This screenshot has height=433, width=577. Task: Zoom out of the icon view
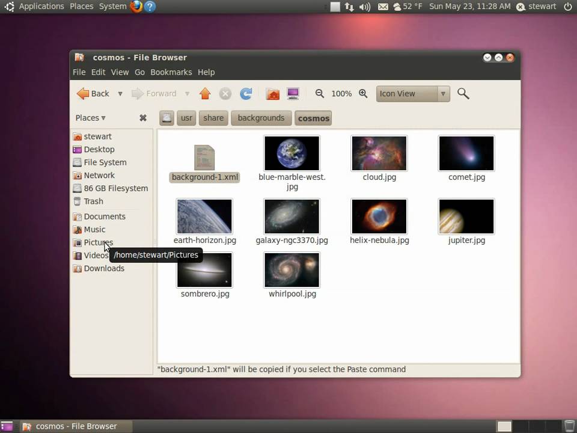pyautogui.click(x=320, y=93)
